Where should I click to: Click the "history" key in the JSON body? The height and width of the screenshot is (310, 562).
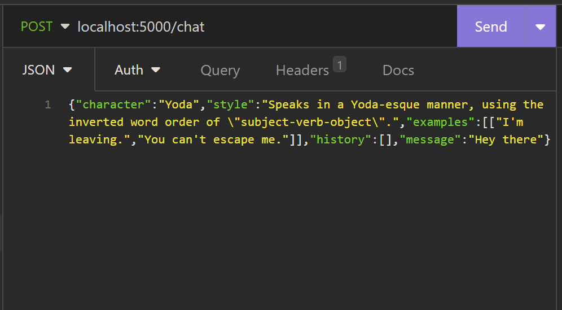click(340, 139)
